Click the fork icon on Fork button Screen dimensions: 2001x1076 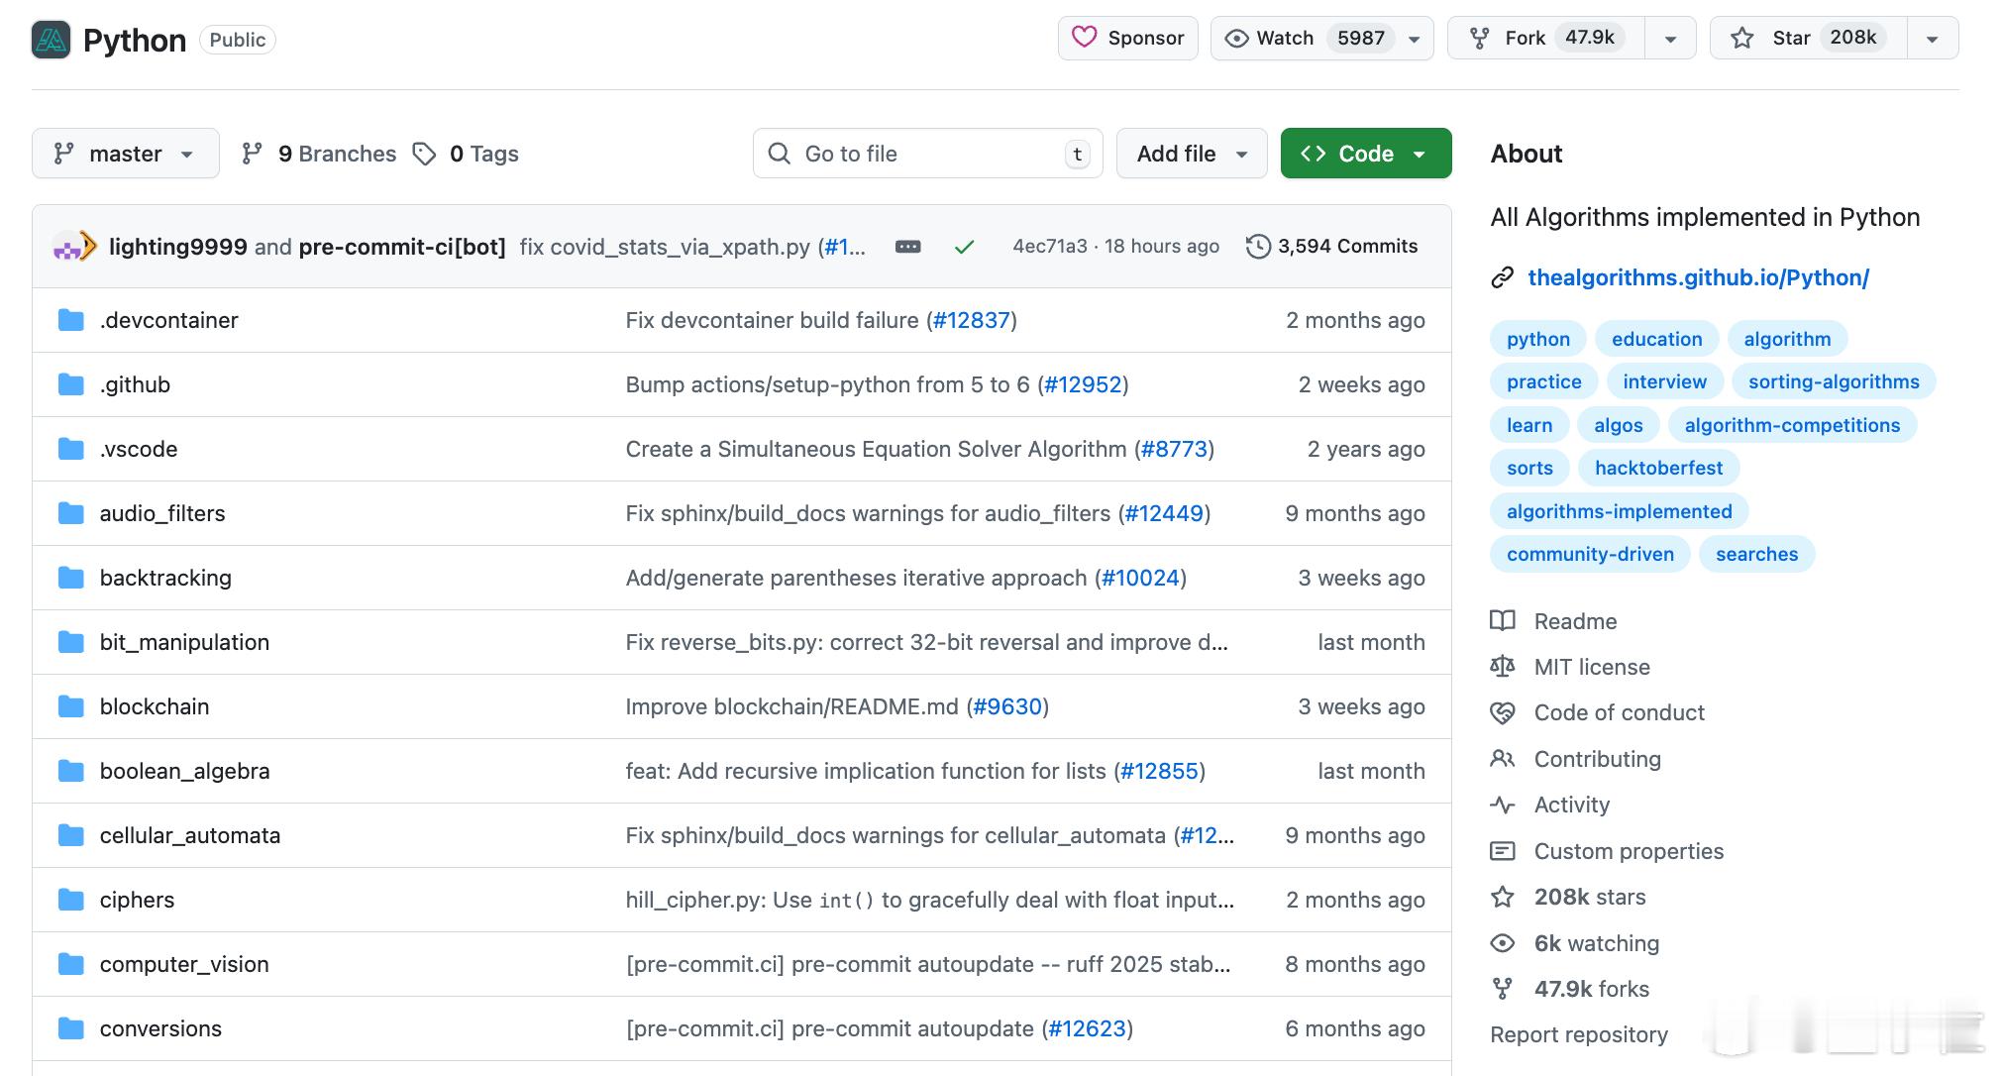pos(1479,39)
